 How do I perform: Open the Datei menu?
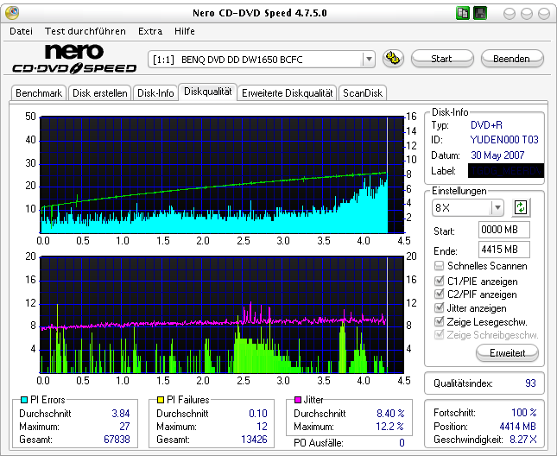pyautogui.click(x=21, y=31)
